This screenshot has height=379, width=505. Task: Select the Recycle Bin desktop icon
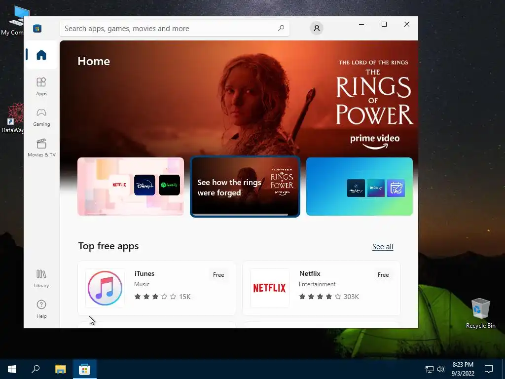[x=480, y=313]
